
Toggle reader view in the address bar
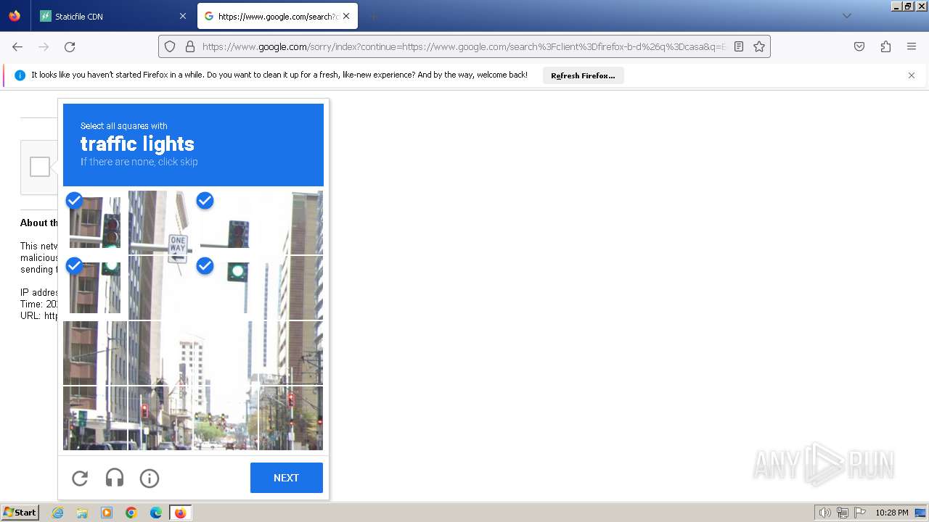(739, 46)
